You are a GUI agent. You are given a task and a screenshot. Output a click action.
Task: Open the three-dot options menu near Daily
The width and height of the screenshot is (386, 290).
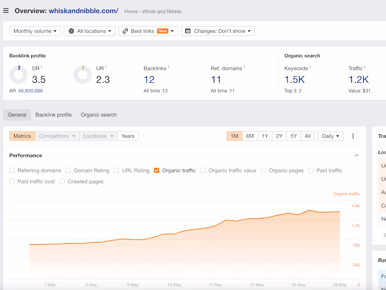click(x=354, y=136)
